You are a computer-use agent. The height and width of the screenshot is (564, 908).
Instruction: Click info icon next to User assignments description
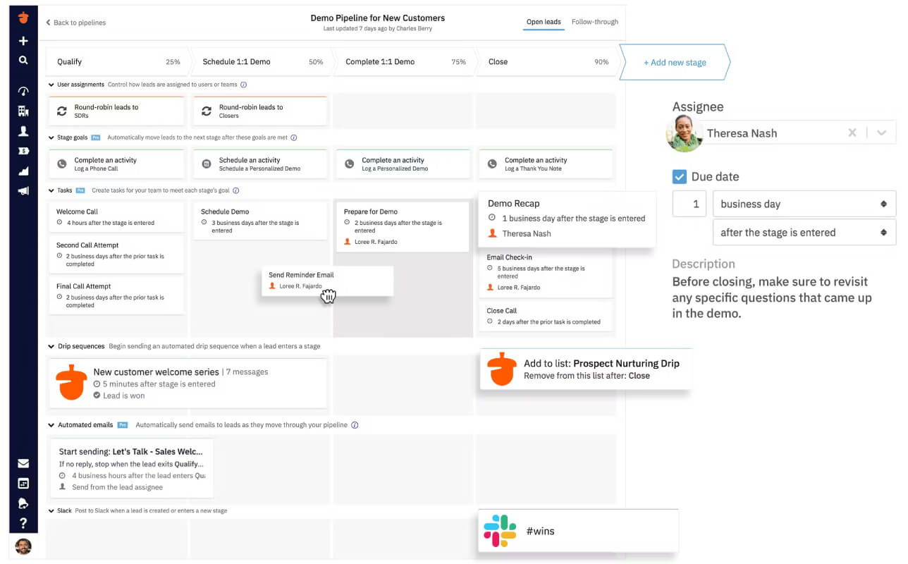(x=244, y=85)
